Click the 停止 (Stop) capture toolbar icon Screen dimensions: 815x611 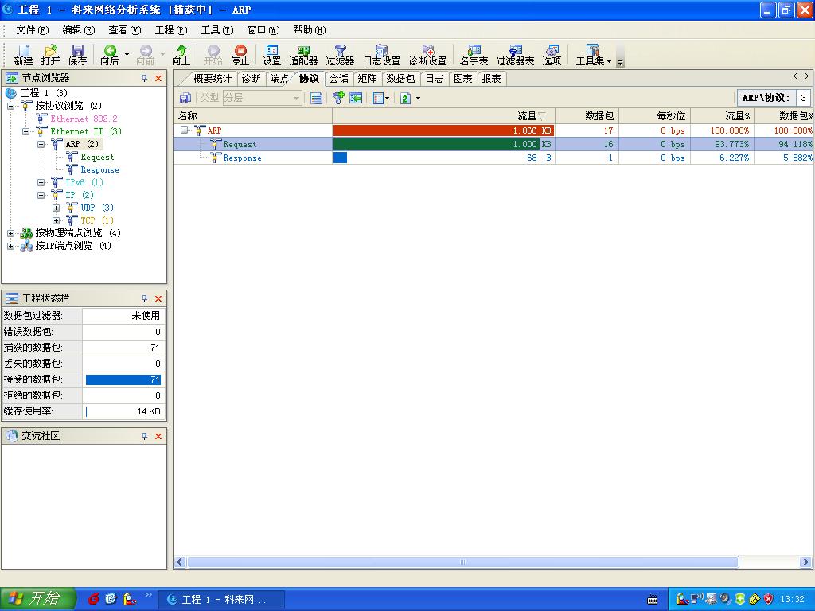[240, 54]
